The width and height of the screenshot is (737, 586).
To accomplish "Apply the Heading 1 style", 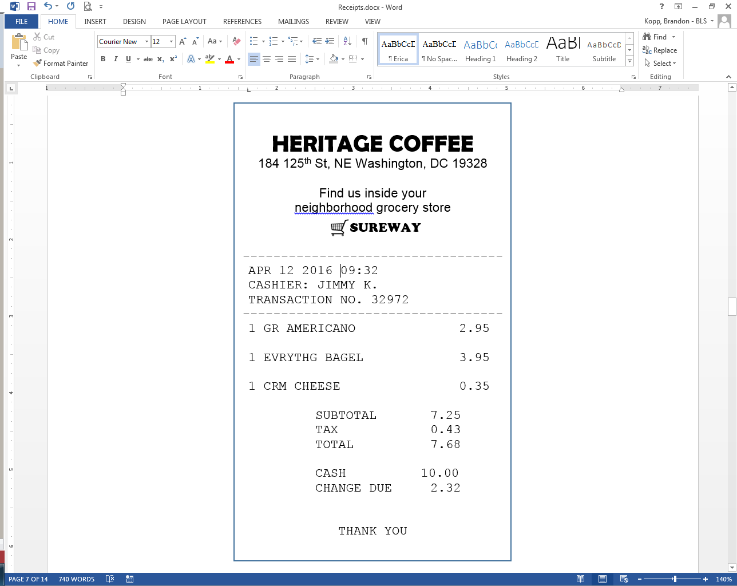I will click(x=480, y=50).
